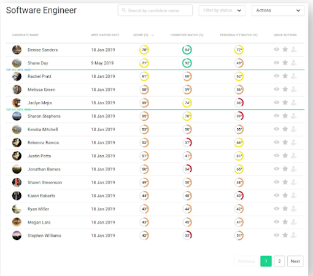Click the magnifier icon in search box
The height and width of the screenshot is (276, 313).
(124, 10)
